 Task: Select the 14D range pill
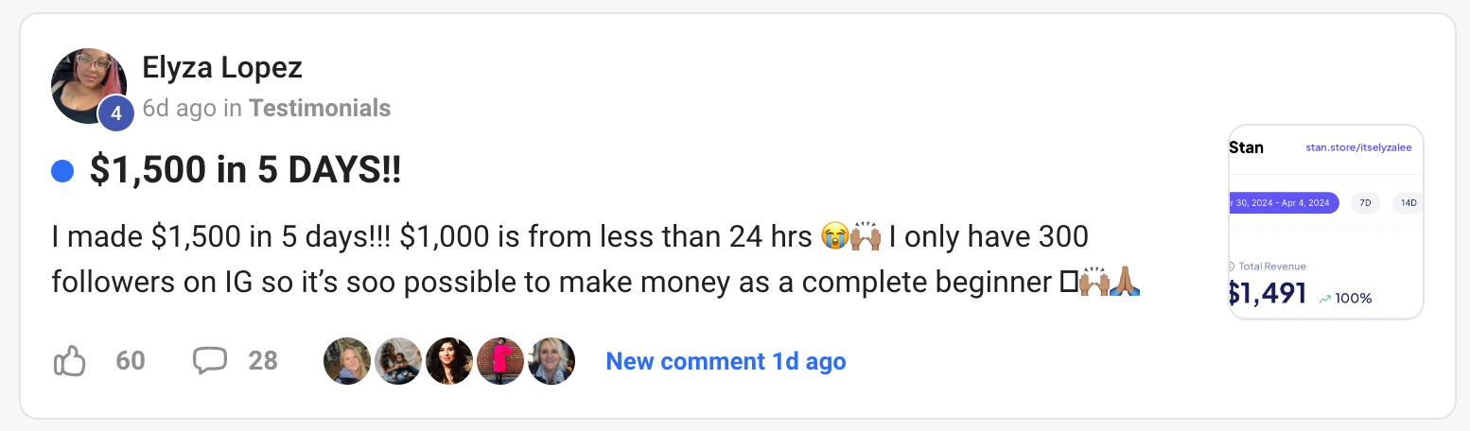point(1409,202)
